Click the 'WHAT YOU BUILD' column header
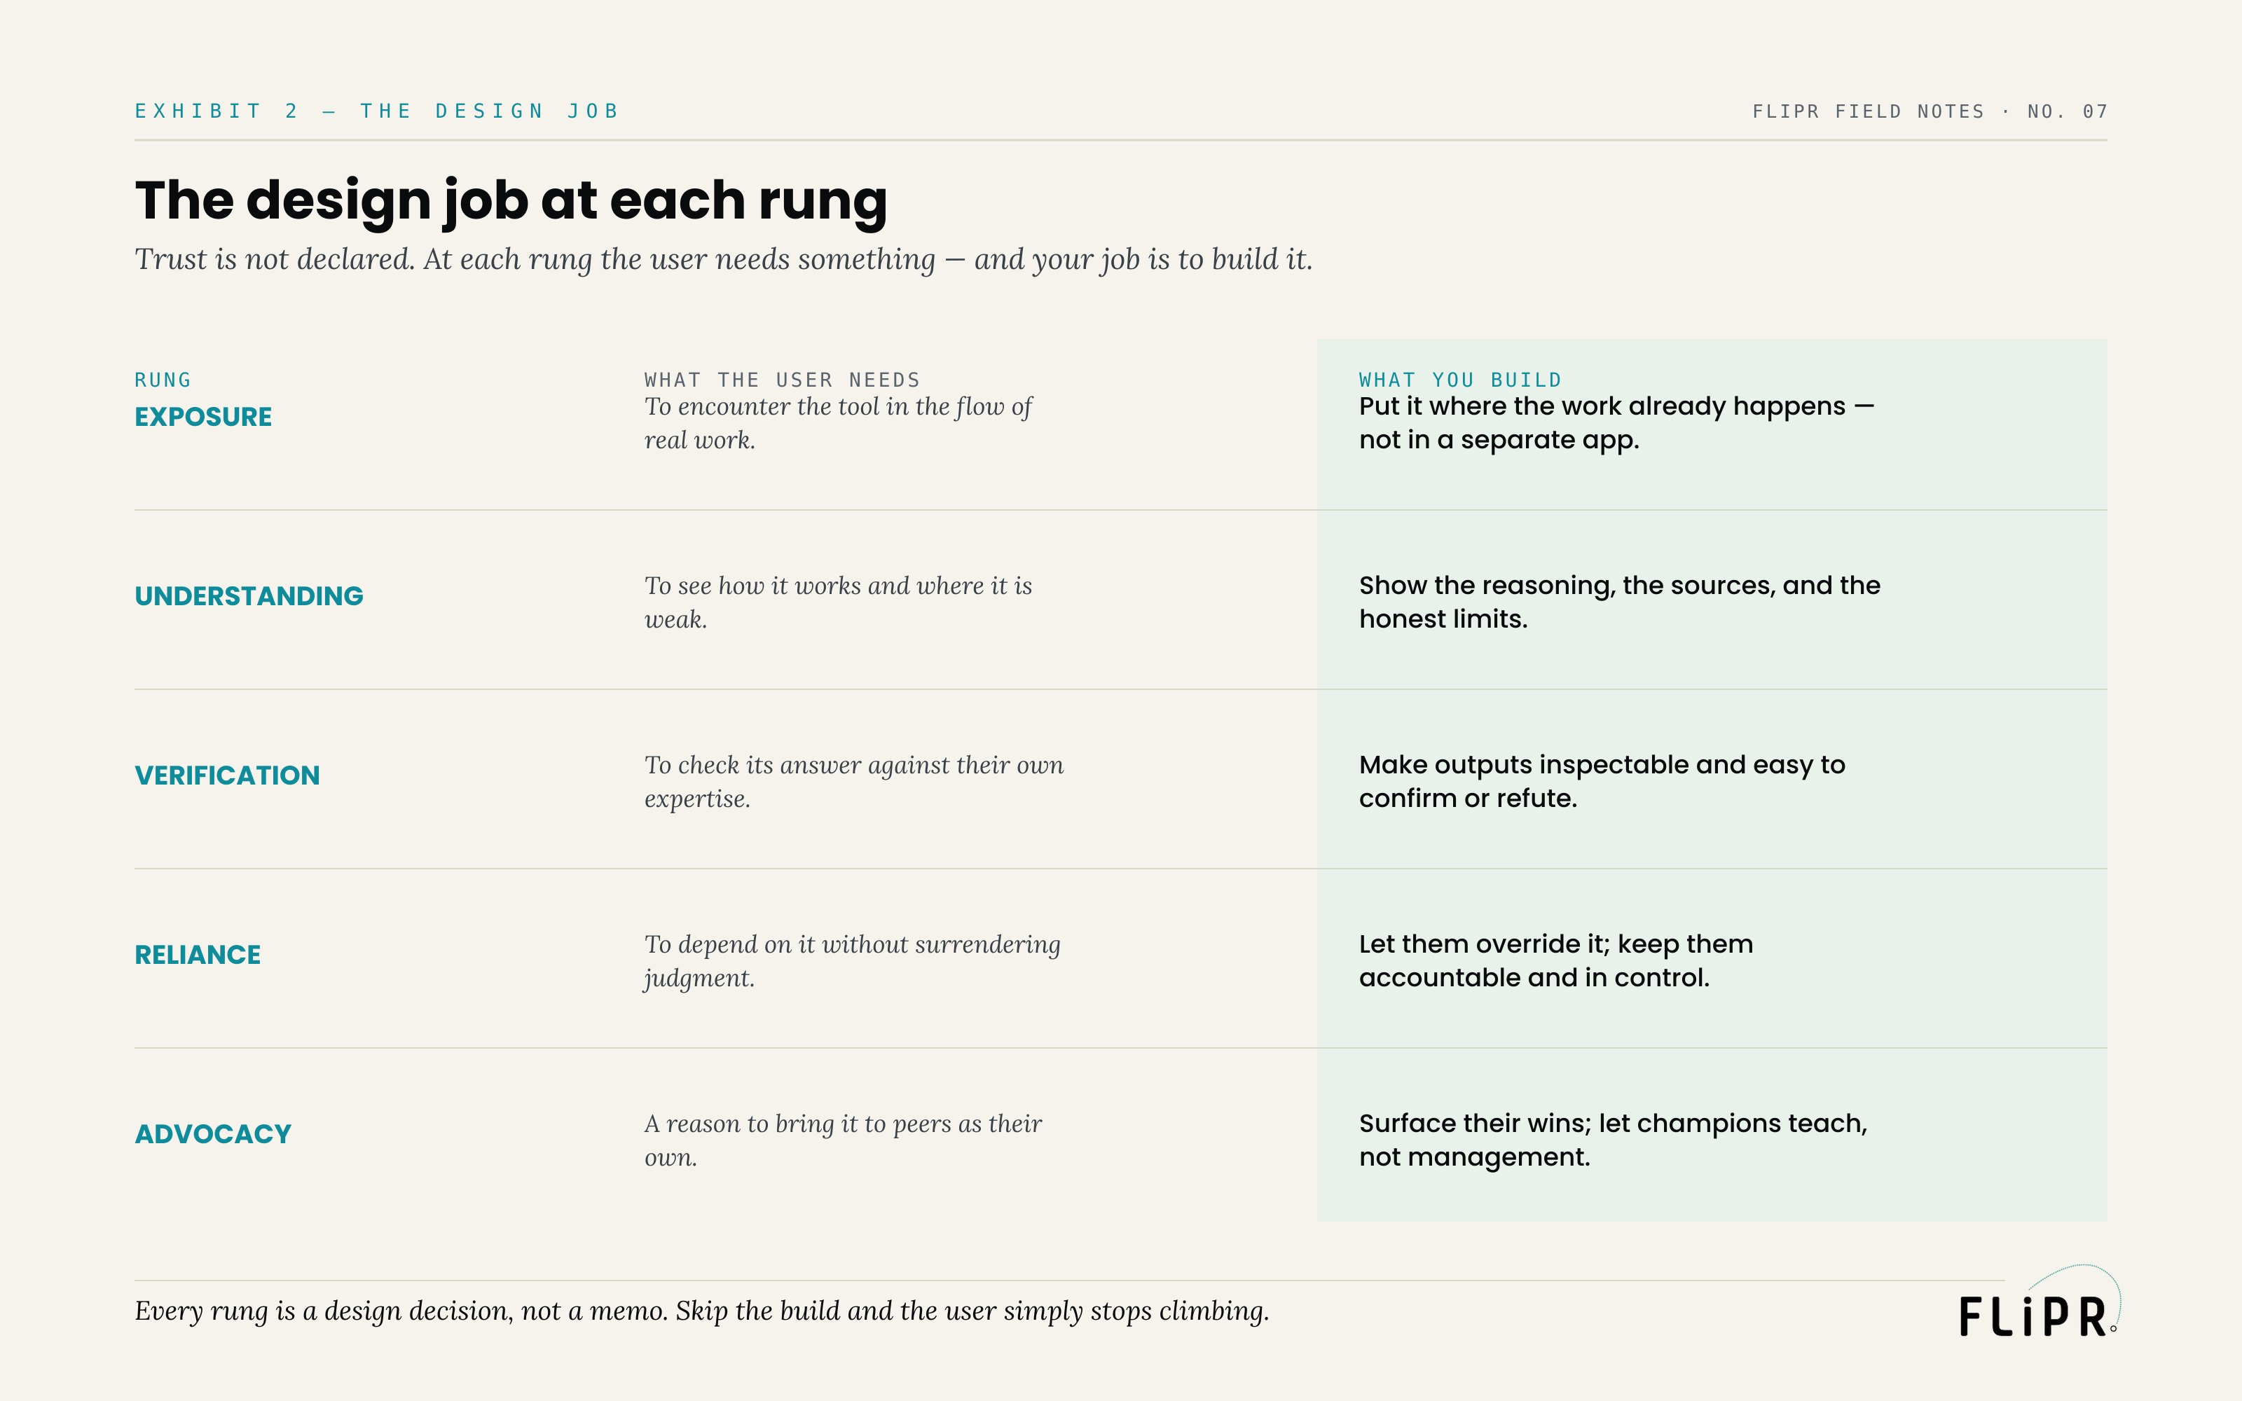Image resolution: width=2242 pixels, height=1401 pixels. (x=1460, y=380)
